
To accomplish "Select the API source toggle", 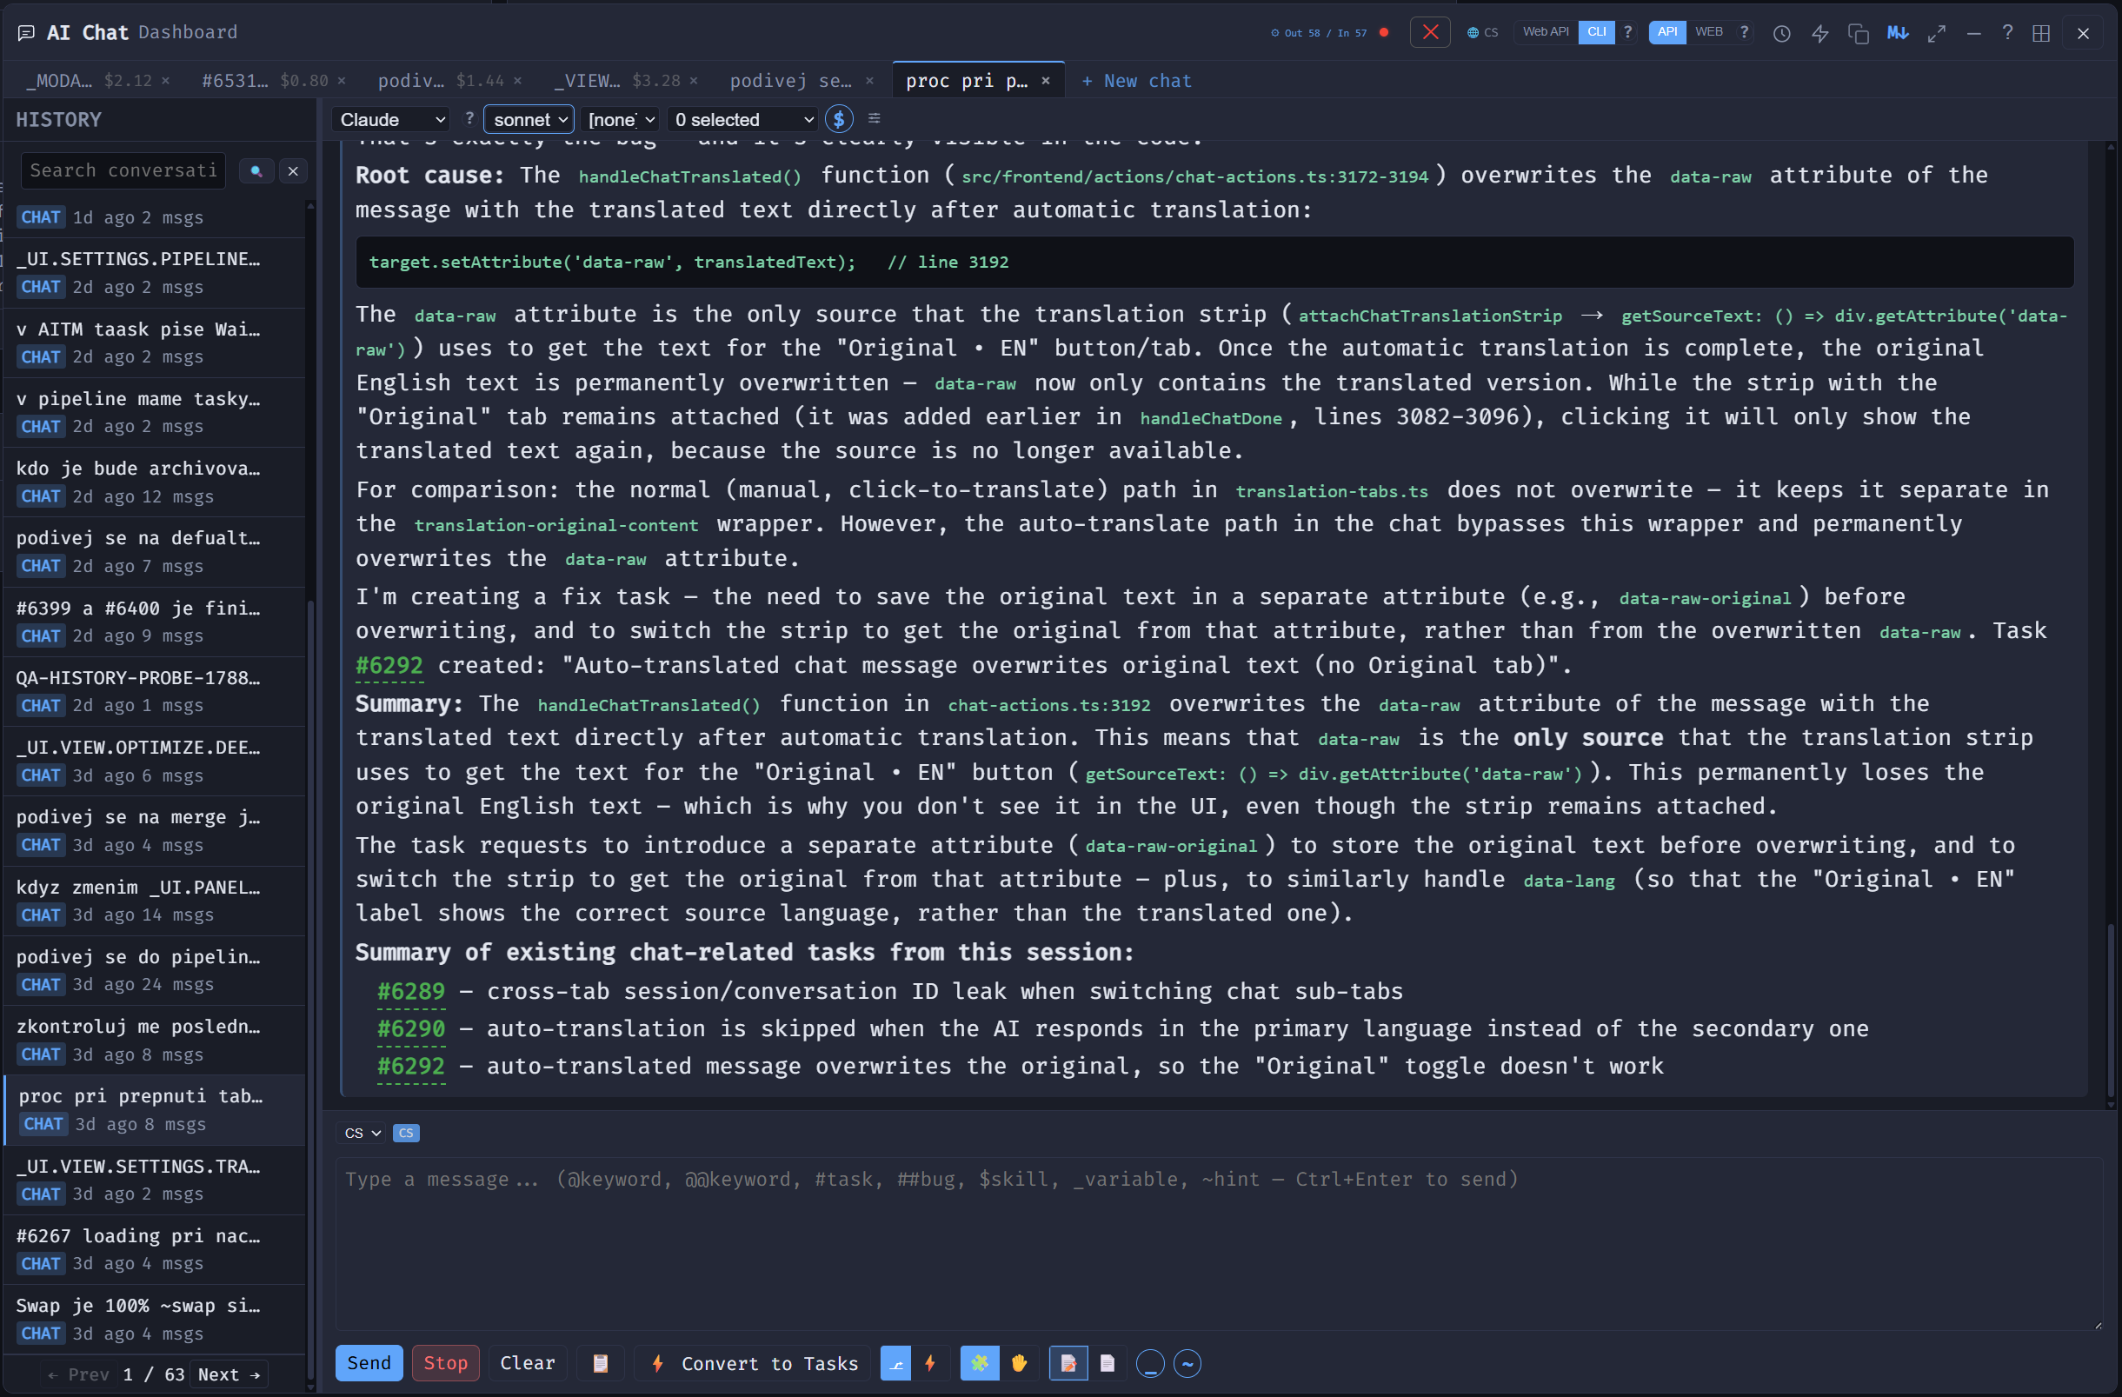I will pyautogui.click(x=1666, y=31).
